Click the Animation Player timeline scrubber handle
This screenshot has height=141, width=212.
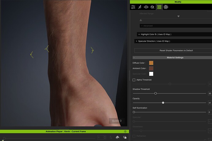[4, 138]
